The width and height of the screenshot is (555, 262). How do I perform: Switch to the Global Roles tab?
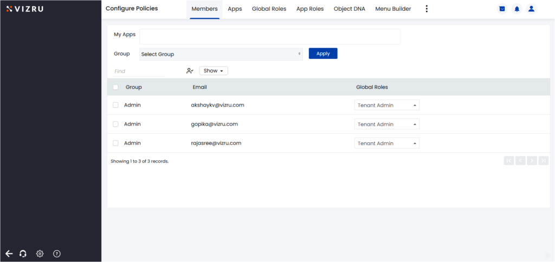(x=269, y=9)
